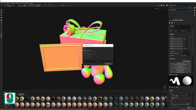Viewport: 196px width, 110px height.
Task: Toggle brush Size pressure button in Properties
Action: 190,95
